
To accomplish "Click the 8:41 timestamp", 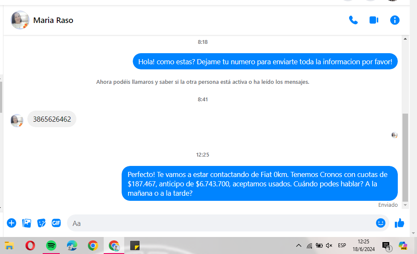I will coord(203,100).
